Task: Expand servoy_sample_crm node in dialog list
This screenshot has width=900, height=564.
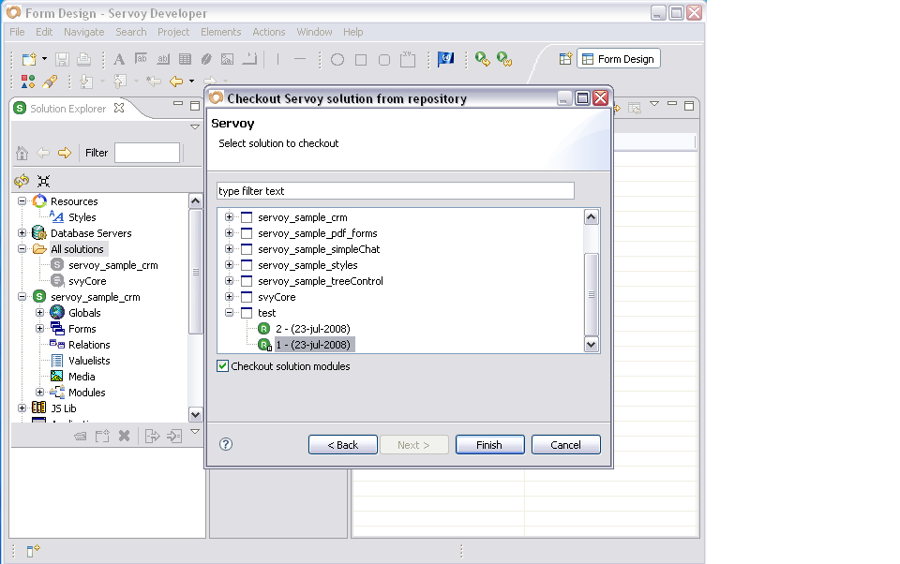Action: pos(229,216)
